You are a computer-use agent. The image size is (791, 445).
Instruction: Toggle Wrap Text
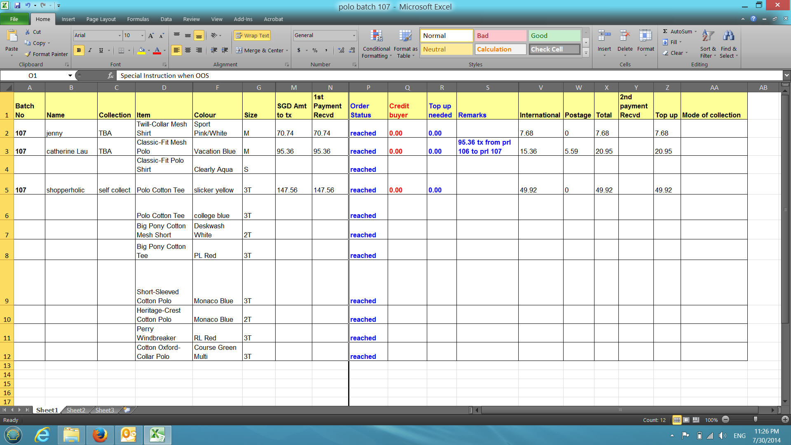pyautogui.click(x=252, y=35)
